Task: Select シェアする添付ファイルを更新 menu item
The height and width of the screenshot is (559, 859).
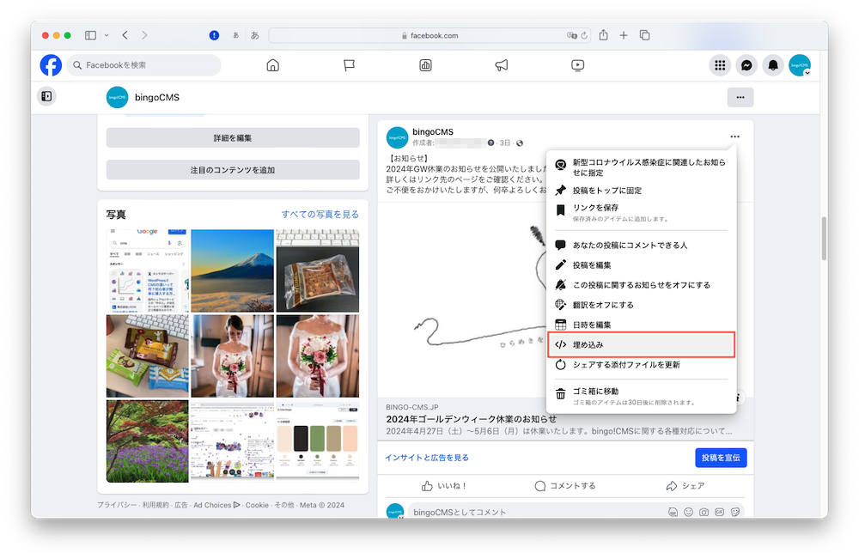Action: [x=641, y=365]
